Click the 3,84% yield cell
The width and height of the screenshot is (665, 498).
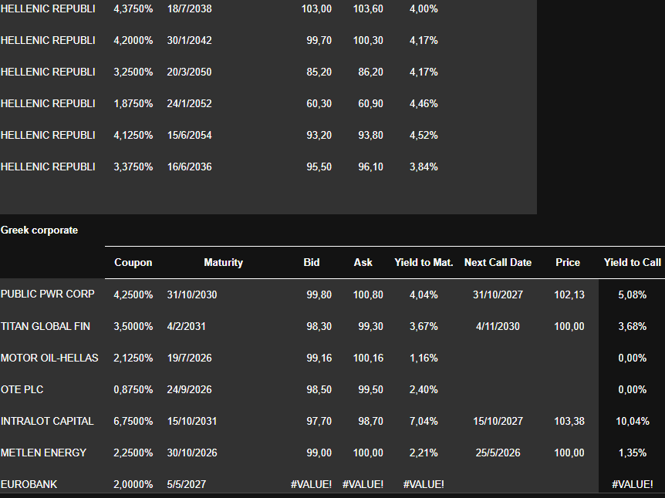point(424,167)
